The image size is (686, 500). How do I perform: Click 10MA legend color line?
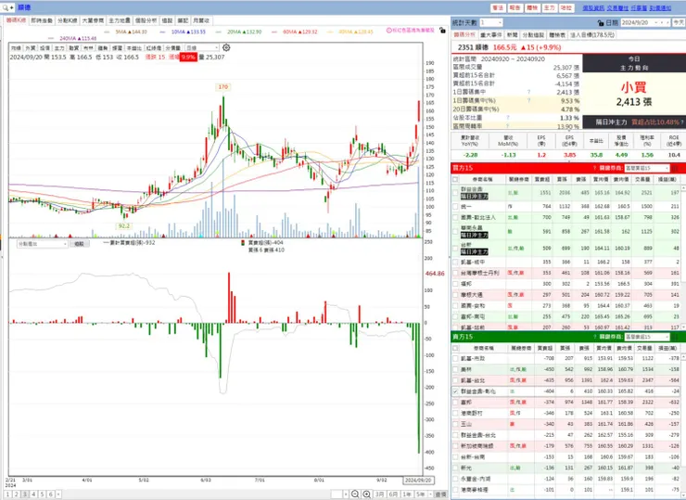163,32
